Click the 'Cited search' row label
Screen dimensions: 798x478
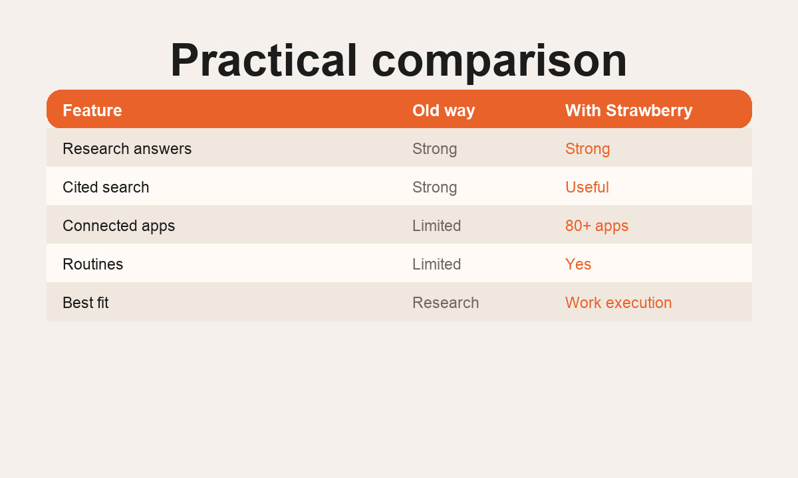point(106,187)
